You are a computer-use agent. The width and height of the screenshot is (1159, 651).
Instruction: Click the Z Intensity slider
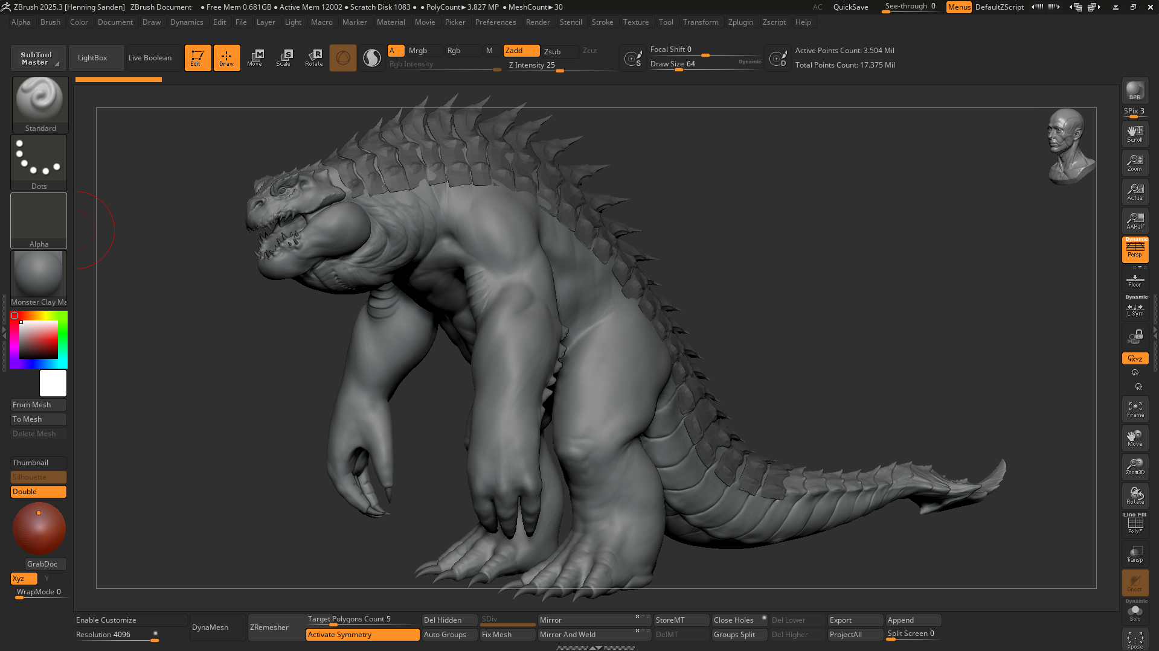pyautogui.click(x=561, y=66)
